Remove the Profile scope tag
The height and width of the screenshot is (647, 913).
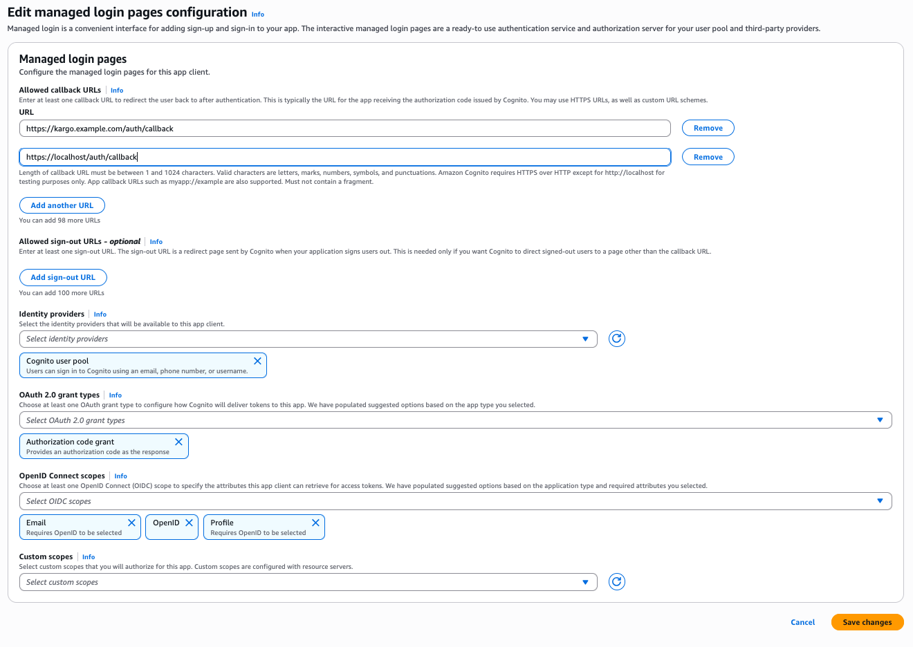pyautogui.click(x=315, y=522)
